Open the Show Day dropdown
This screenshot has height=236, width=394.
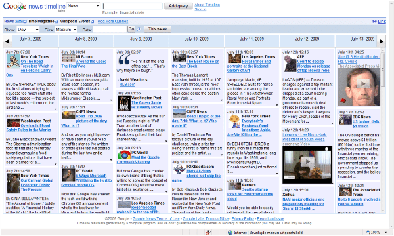pos(28,29)
